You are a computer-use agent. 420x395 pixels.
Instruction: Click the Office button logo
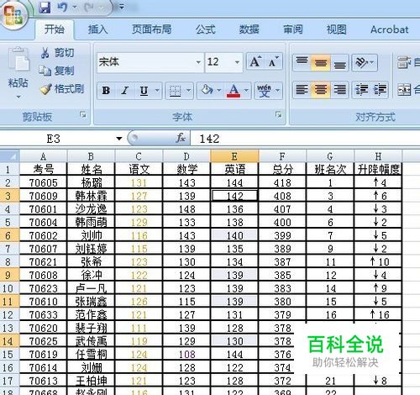pos(13,14)
